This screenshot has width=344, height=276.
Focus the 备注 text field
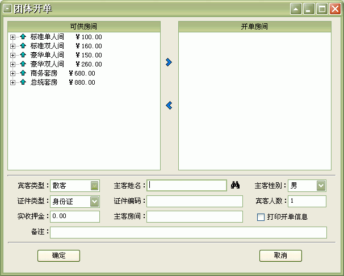[x=188, y=232]
